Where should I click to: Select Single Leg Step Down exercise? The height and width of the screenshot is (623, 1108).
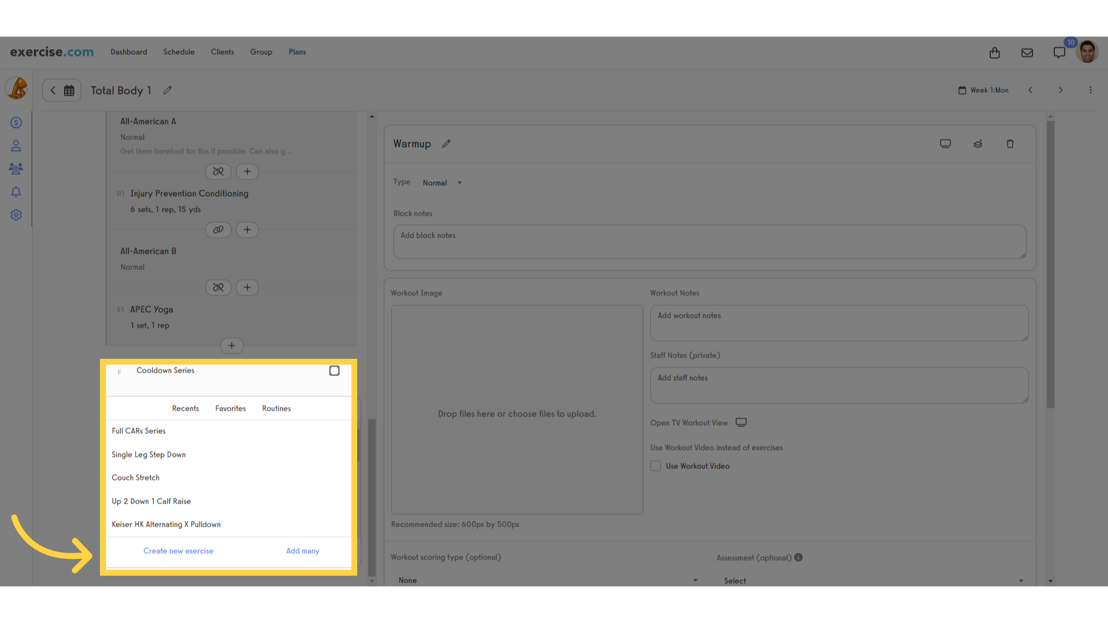(x=229, y=455)
